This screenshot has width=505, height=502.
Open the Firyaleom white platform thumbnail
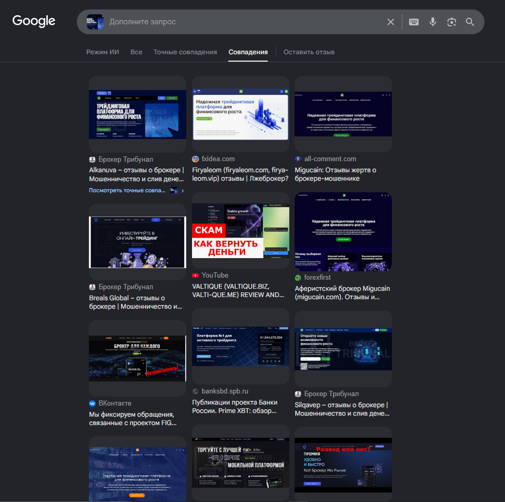tap(240, 114)
